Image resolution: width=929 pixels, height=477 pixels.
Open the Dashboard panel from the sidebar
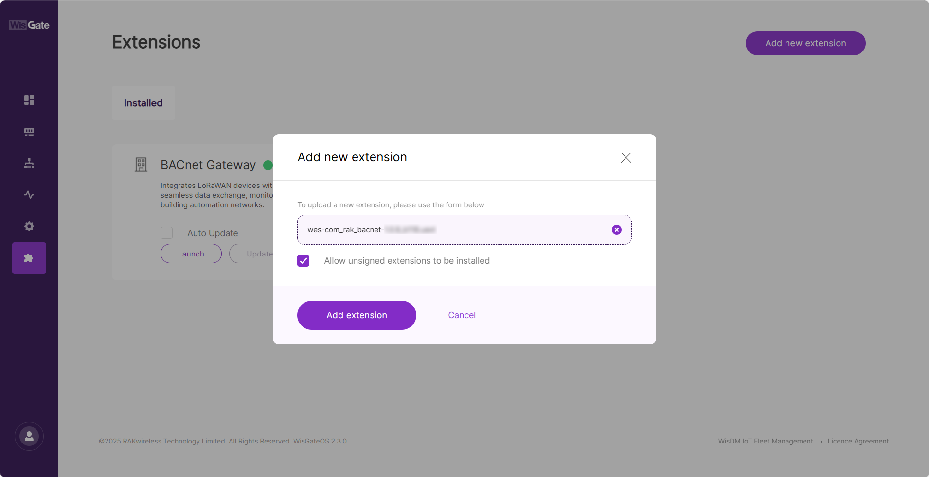tap(29, 100)
